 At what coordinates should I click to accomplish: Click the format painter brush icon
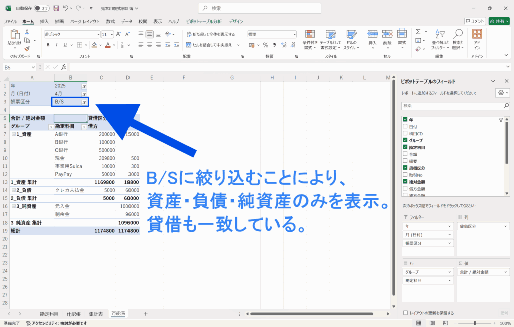point(27,49)
